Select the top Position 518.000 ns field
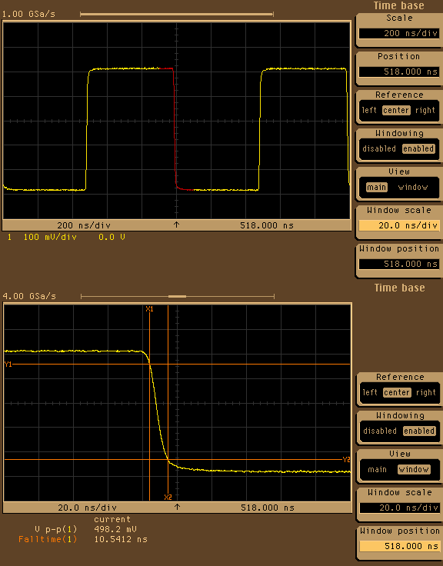443x566 pixels. (399, 72)
